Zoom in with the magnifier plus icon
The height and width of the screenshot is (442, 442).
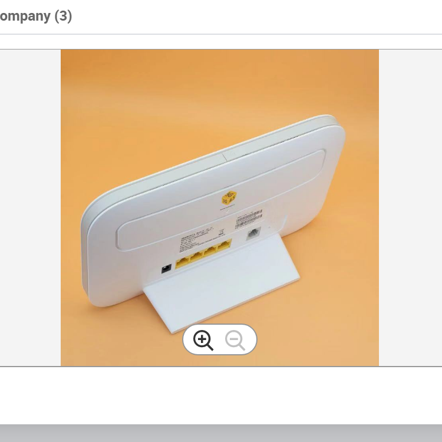203,340
